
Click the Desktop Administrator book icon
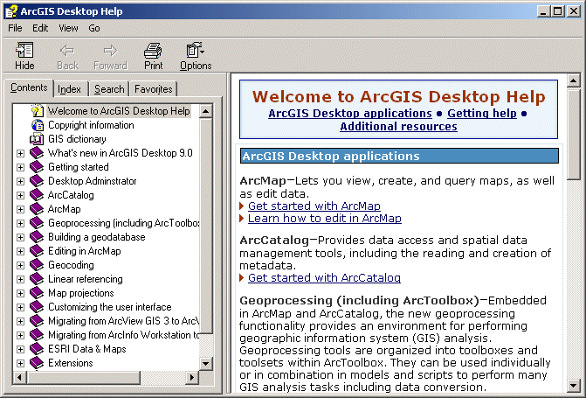point(37,181)
